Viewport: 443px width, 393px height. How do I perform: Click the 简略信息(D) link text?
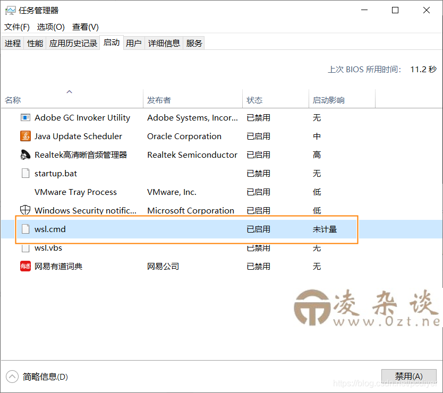pyautogui.click(x=45, y=377)
